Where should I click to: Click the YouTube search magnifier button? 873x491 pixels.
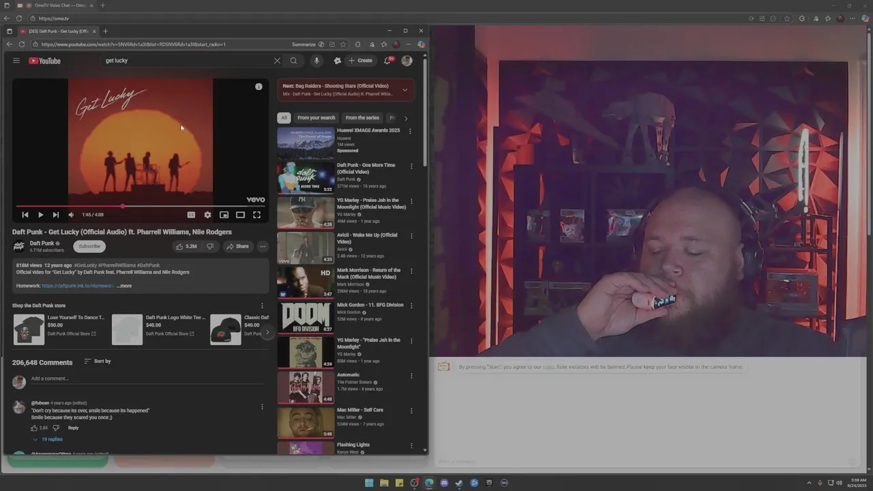pyautogui.click(x=293, y=61)
